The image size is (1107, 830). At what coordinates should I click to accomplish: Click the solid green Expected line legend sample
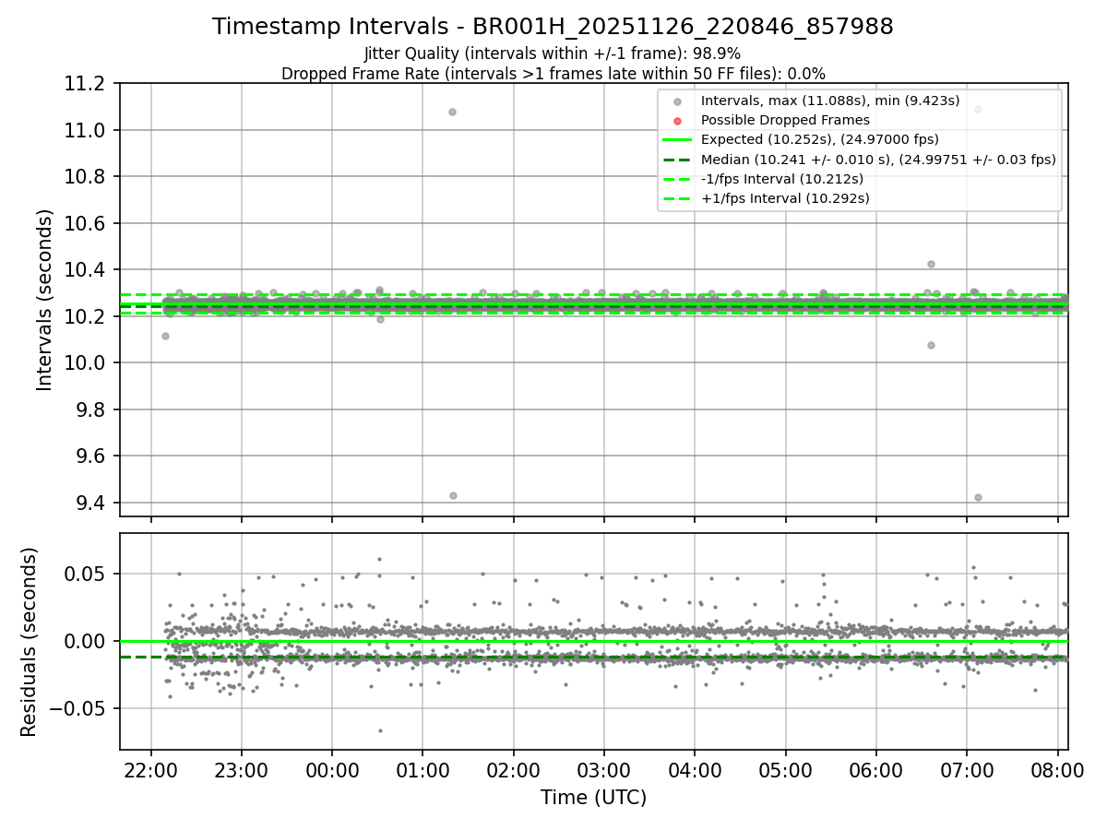(x=677, y=140)
